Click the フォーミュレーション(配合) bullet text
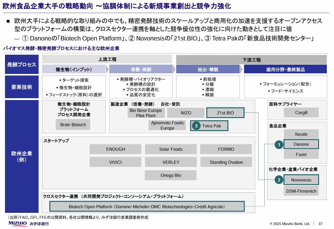The width and height of the screenshot is (334, 229). tap(287, 84)
